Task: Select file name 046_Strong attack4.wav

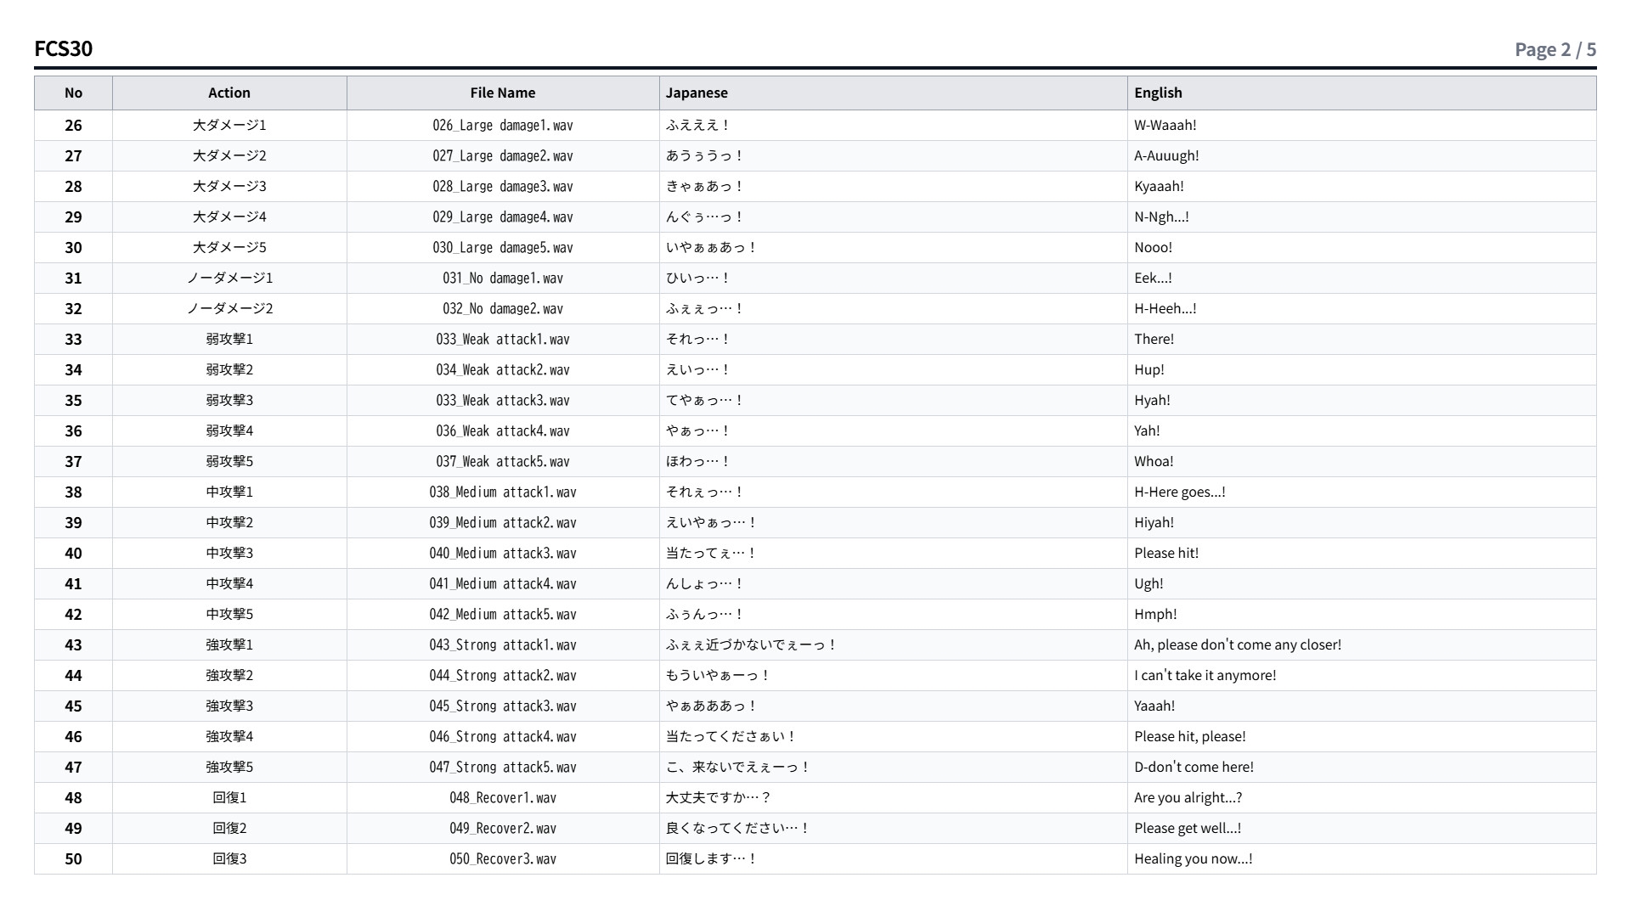Action: click(x=503, y=736)
